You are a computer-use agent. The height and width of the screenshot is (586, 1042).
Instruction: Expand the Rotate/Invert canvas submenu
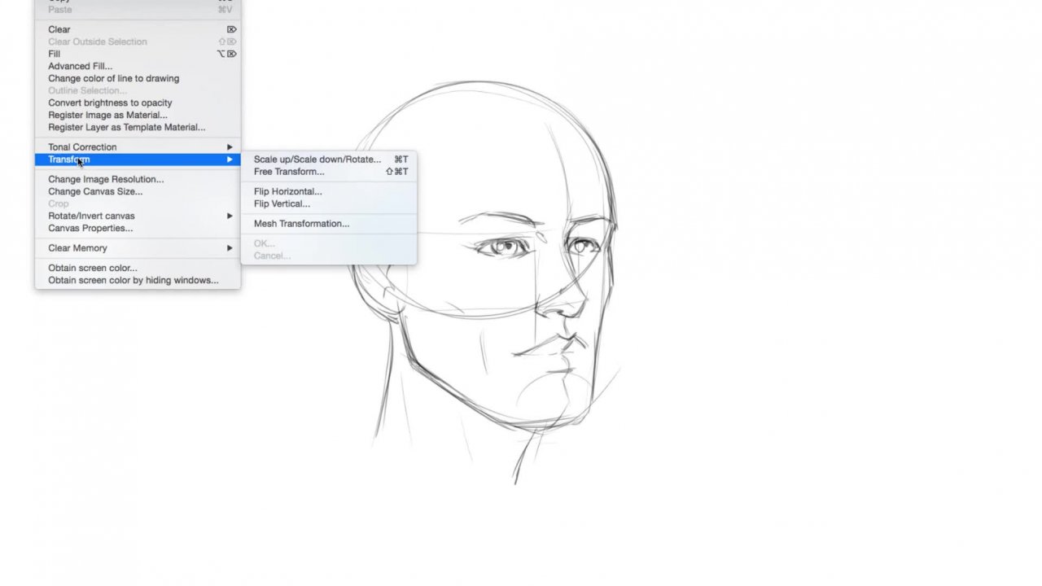pos(91,216)
